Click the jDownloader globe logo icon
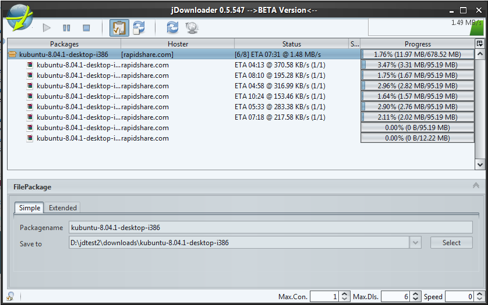Image resolution: width=488 pixels, height=305 pixels. (x=19, y=16)
